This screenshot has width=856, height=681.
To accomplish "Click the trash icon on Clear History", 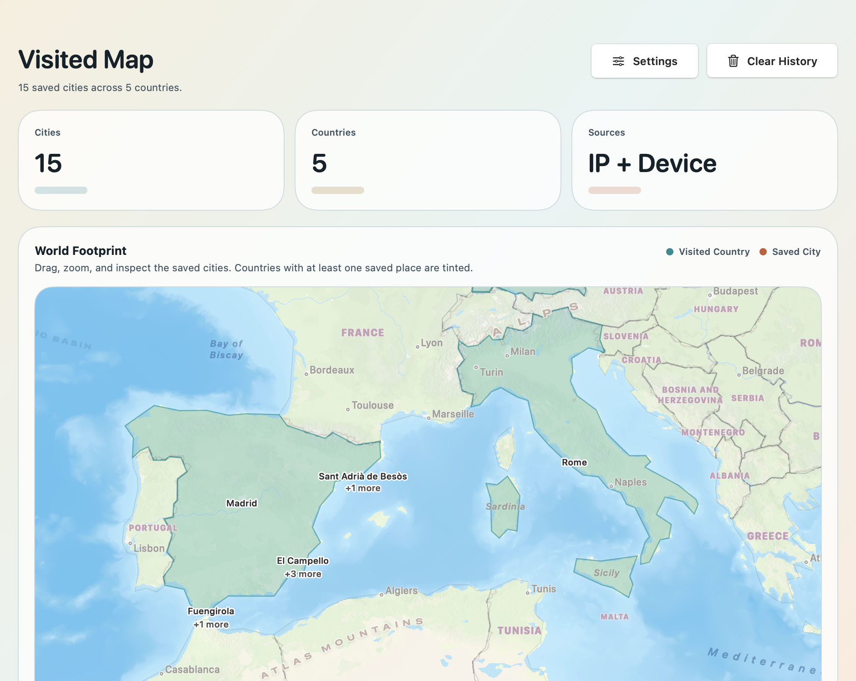I will 733,61.
